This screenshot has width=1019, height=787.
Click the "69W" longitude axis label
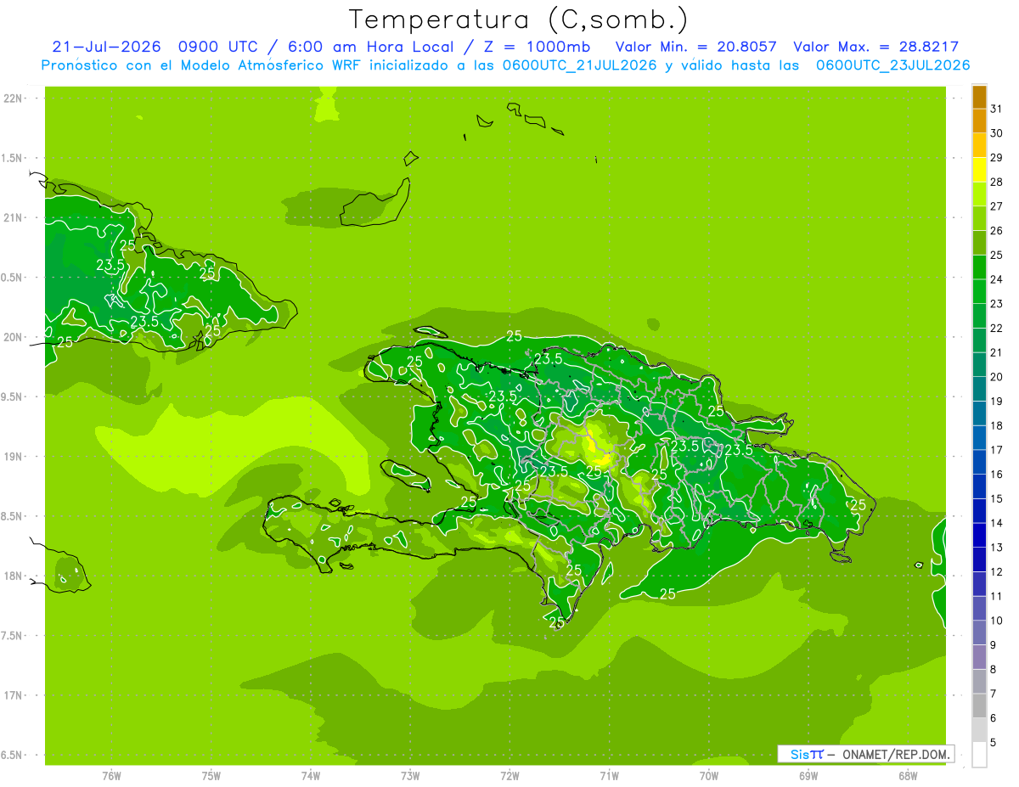808,776
